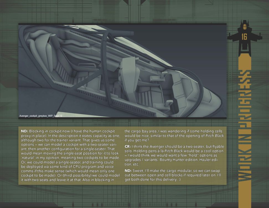The image size is (269, 208).
Task: Click the Avenger cockpit greybox render
Action: click(122, 71)
